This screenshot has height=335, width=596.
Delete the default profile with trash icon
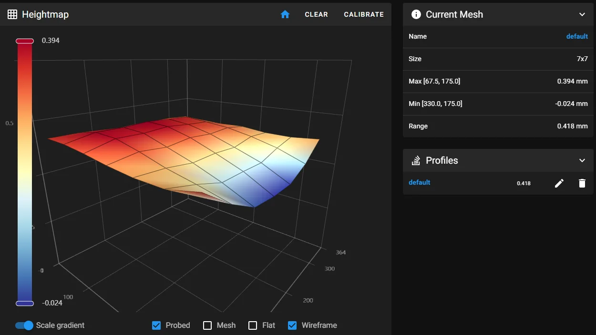pos(582,183)
